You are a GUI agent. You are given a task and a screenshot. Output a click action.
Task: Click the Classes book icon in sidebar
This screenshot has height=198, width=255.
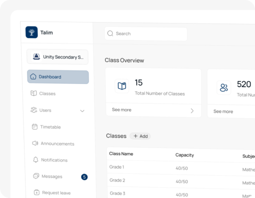33,93
